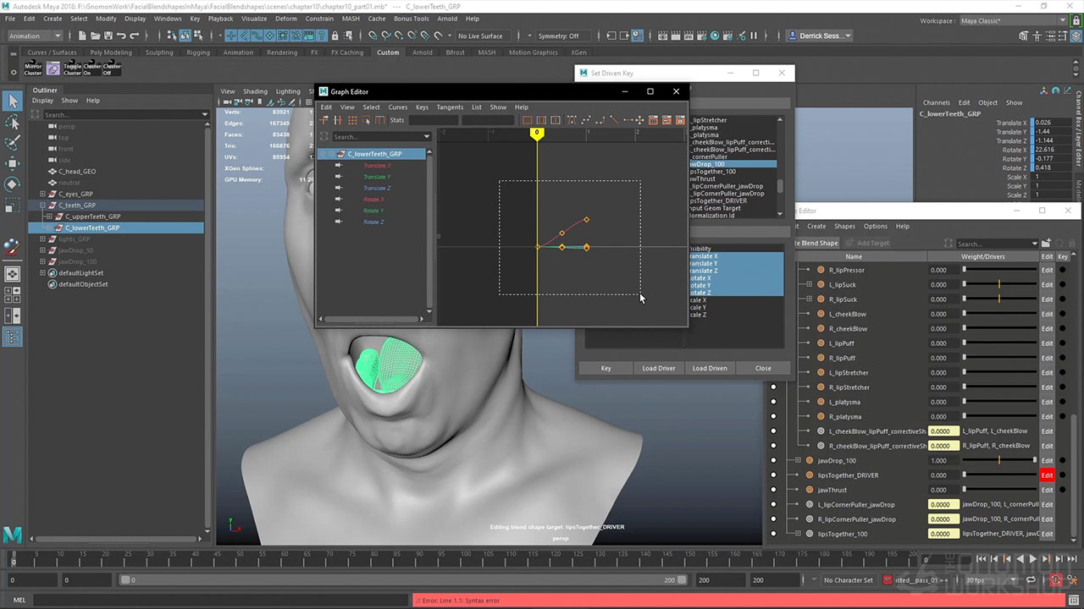Click the Undo arrow icon
This screenshot has height=609, width=1084.
pyautogui.click(x=121, y=36)
